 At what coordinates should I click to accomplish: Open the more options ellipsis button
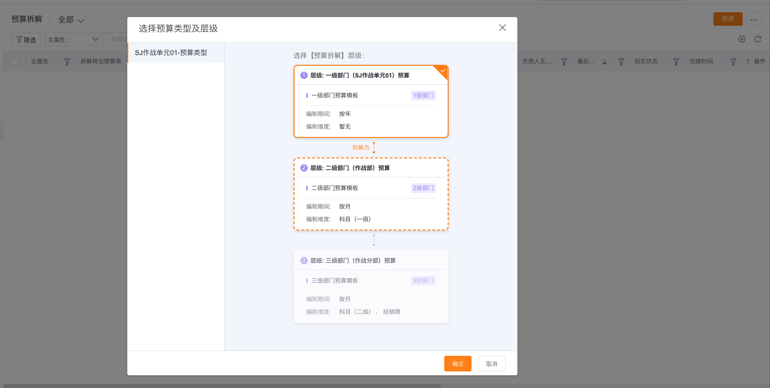(x=754, y=19)
